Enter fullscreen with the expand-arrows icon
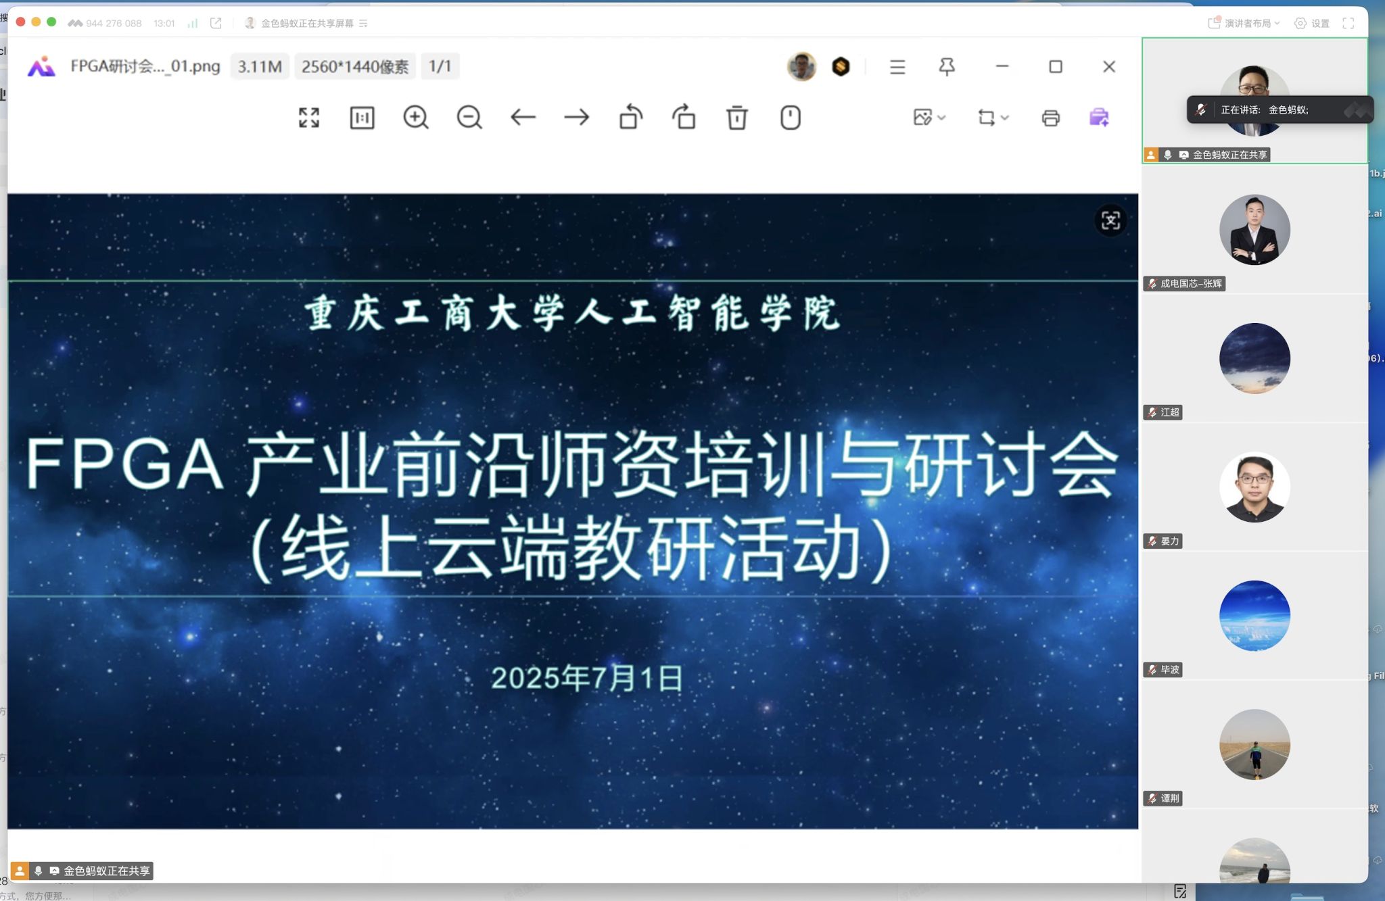This screenshot has height=901, width=1385. coord(308,117)
